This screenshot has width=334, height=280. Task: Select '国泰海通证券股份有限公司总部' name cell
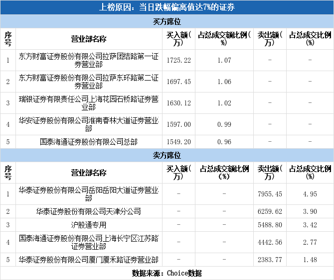[89, 142]
